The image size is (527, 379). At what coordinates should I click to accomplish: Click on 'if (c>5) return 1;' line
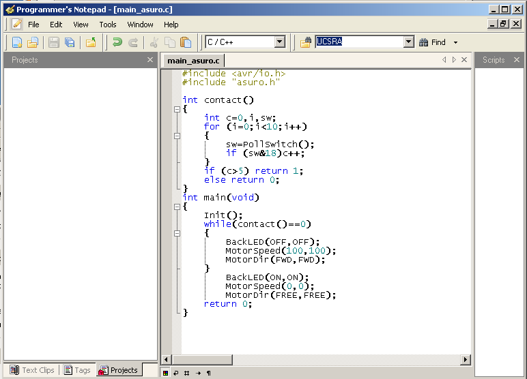pos(254,171)
